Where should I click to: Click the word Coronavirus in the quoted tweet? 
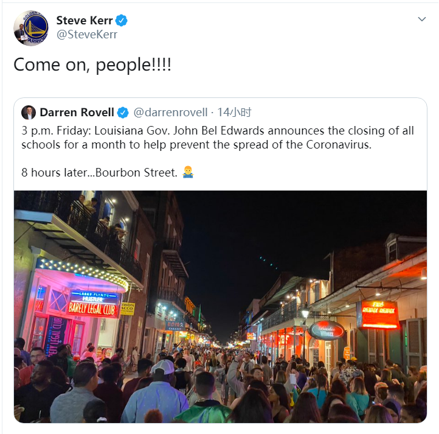point(339,145)
